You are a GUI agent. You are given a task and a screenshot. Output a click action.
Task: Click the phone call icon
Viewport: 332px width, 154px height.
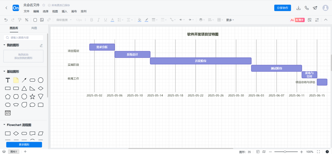[x=306, y=8]
